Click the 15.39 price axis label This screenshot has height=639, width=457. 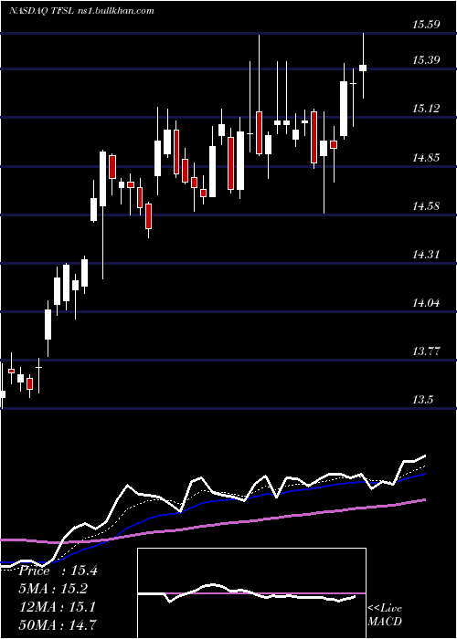[x=426, y=60]
